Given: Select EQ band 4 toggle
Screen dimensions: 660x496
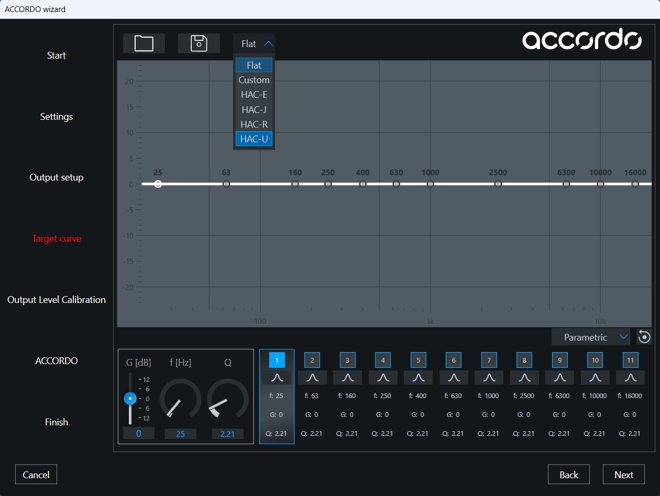Looking at the screenshot, I should (383, 360).
